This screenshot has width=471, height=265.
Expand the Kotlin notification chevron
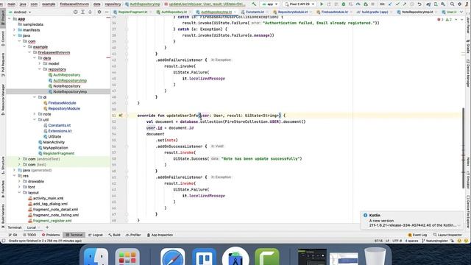pyautogui.click(x=459, y=225)
